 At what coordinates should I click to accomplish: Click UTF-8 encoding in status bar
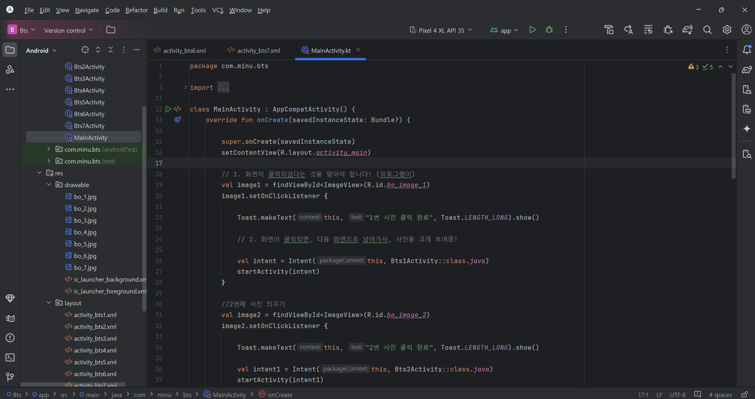(x=678, y=395)
